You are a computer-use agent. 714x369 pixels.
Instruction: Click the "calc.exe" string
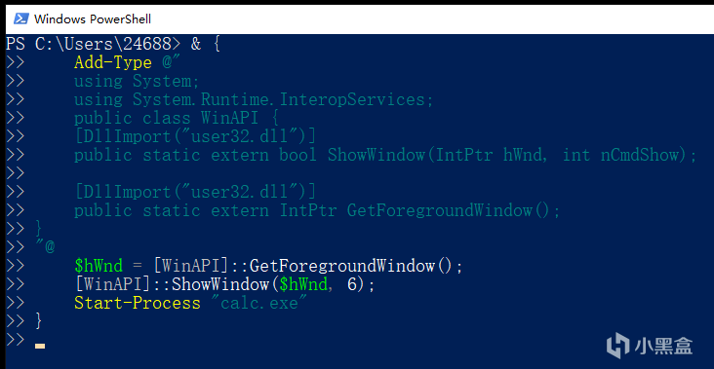click(259, 303)
